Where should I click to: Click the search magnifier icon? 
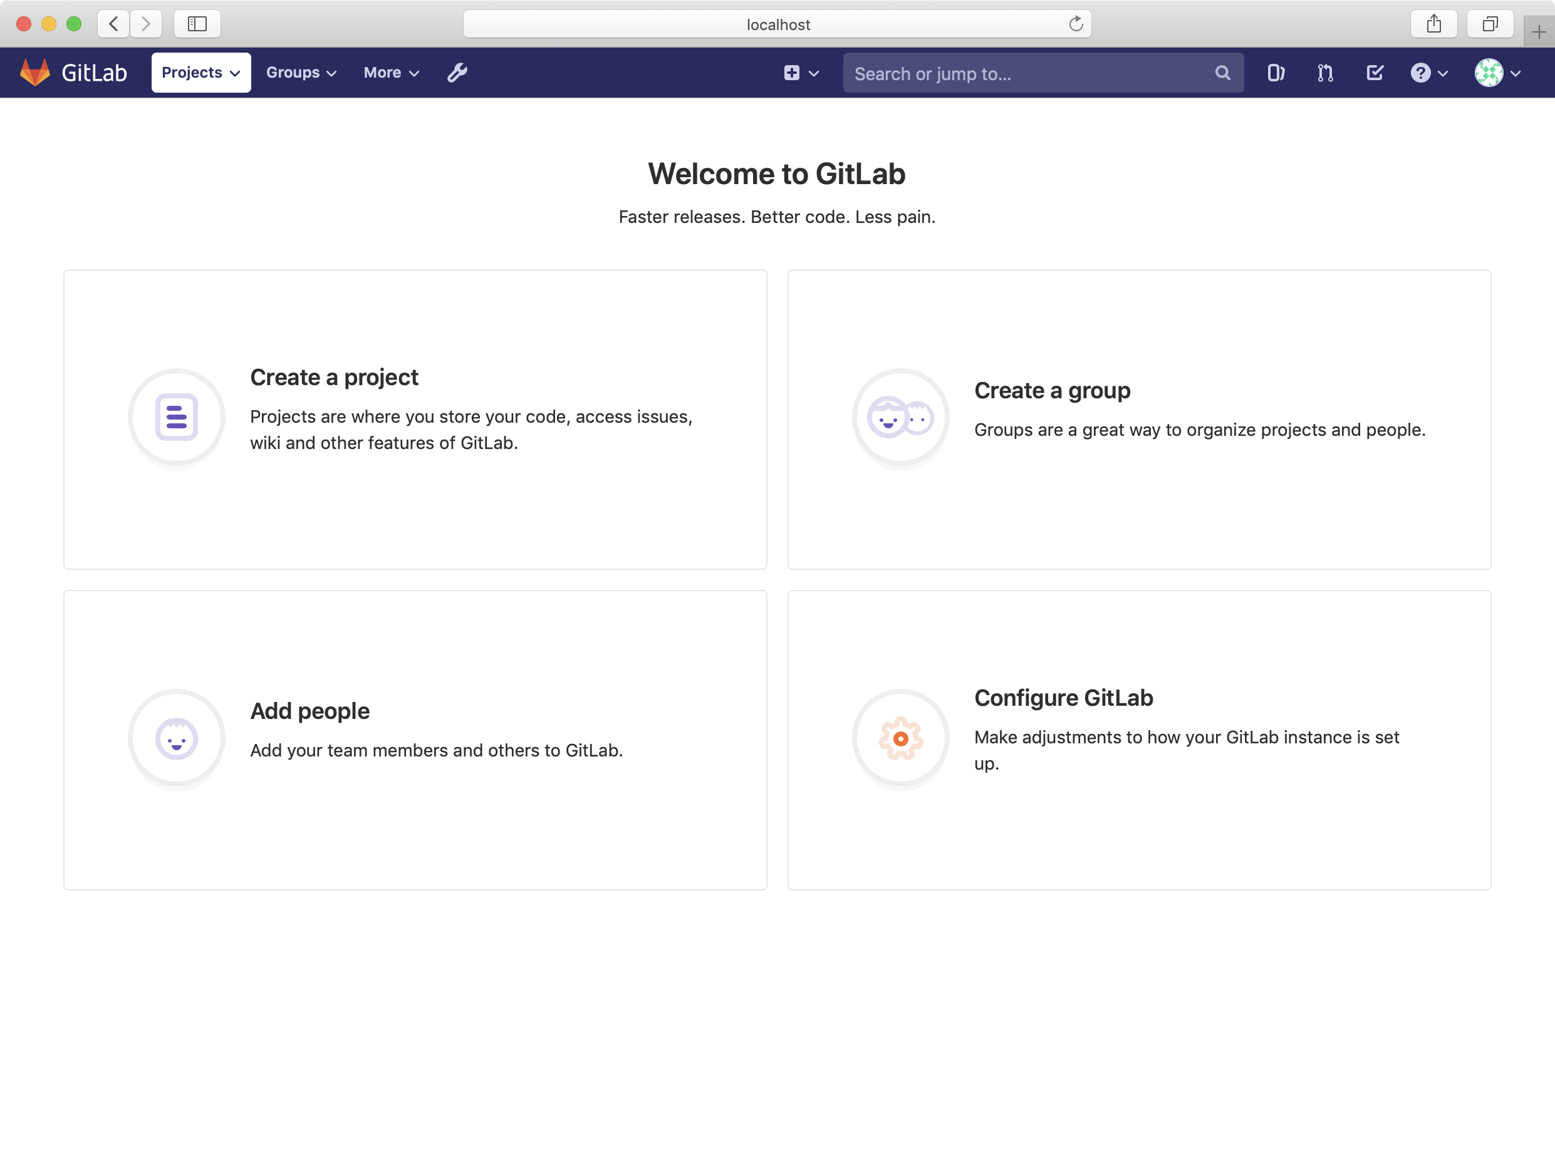point(1222,73)
